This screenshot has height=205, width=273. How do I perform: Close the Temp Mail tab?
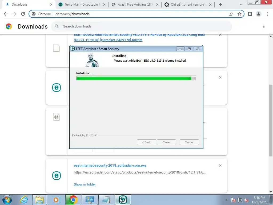pyautogui.click(x=104, y=5)
